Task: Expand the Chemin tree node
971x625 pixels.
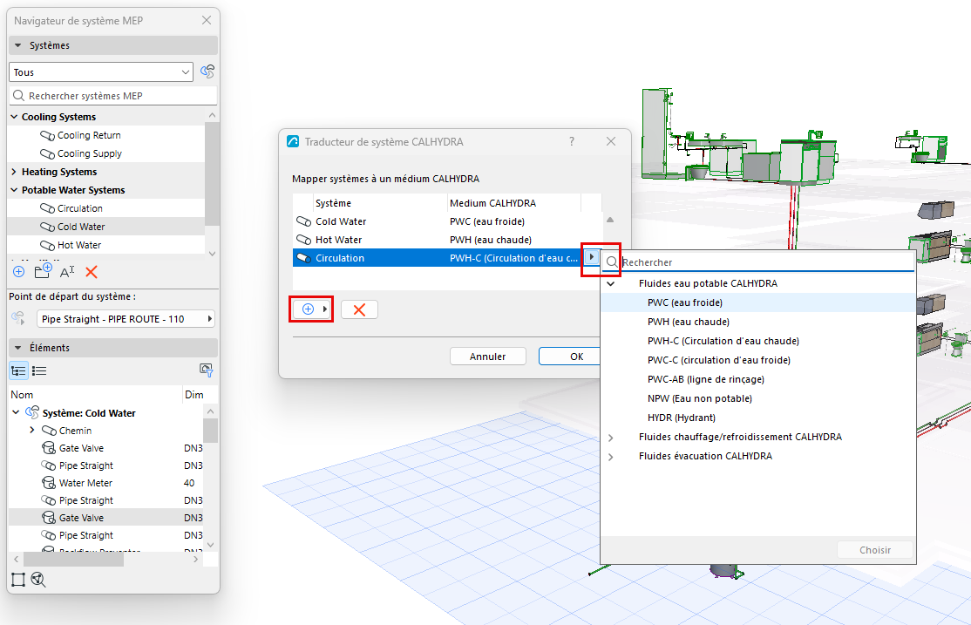Action: (32, 430)
